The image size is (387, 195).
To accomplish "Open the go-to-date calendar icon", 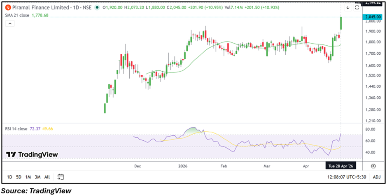I will (61, 177).
